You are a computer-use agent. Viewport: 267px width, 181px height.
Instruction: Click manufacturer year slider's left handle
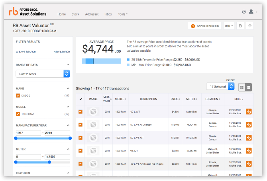[x=16, y=138]
